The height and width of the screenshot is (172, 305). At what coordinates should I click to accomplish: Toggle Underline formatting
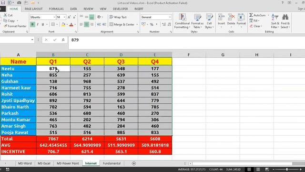pyautogui.click(x=42, y=24)
